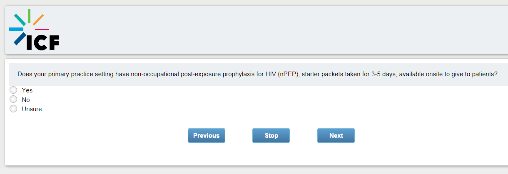The height and width of the screenshot is (174, 508).
Task: Click the orange ray of the logo
Action: point(38,20)
